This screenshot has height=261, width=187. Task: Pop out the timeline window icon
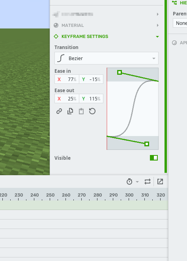pyautogui.click(x=160, y=182)
